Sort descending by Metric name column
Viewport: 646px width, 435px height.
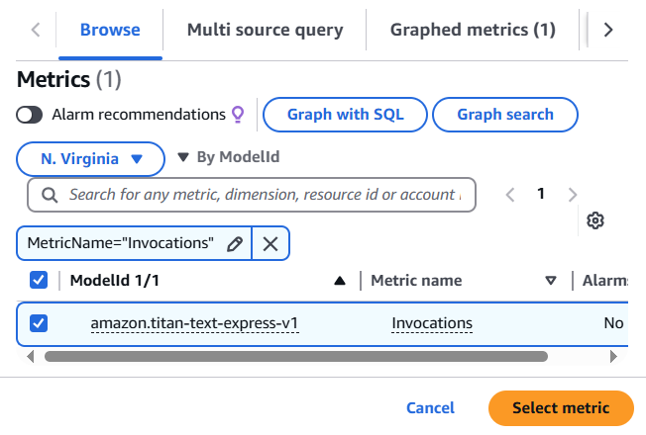[551, 281]
